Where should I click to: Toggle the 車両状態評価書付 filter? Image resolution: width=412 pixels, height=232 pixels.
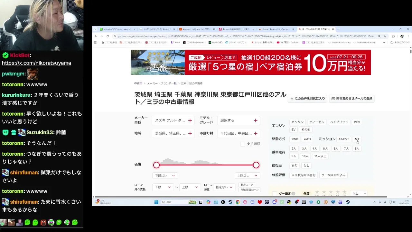(303, 175)
